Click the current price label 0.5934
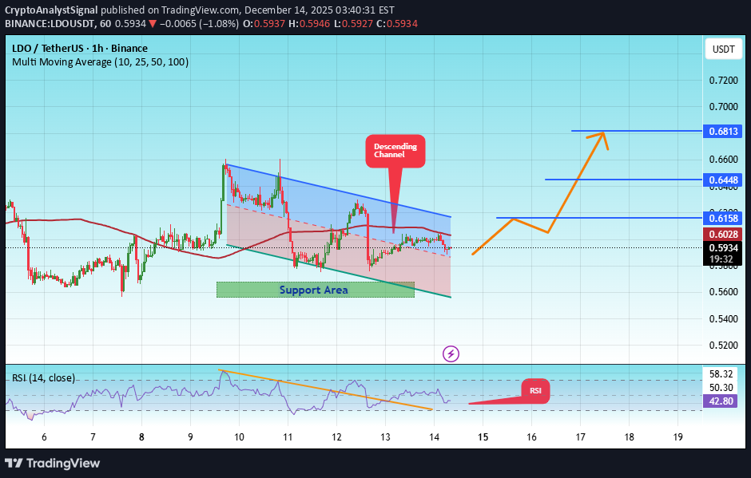Viewport: 751px width, 478px height. coord(724,247)
